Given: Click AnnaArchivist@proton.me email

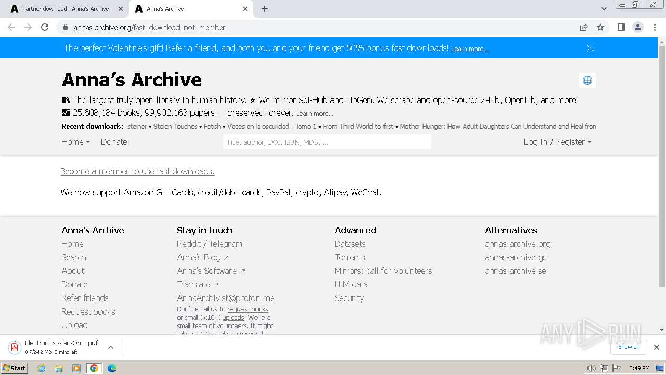Looking at the screenshot, I should [x=226, y=298].
